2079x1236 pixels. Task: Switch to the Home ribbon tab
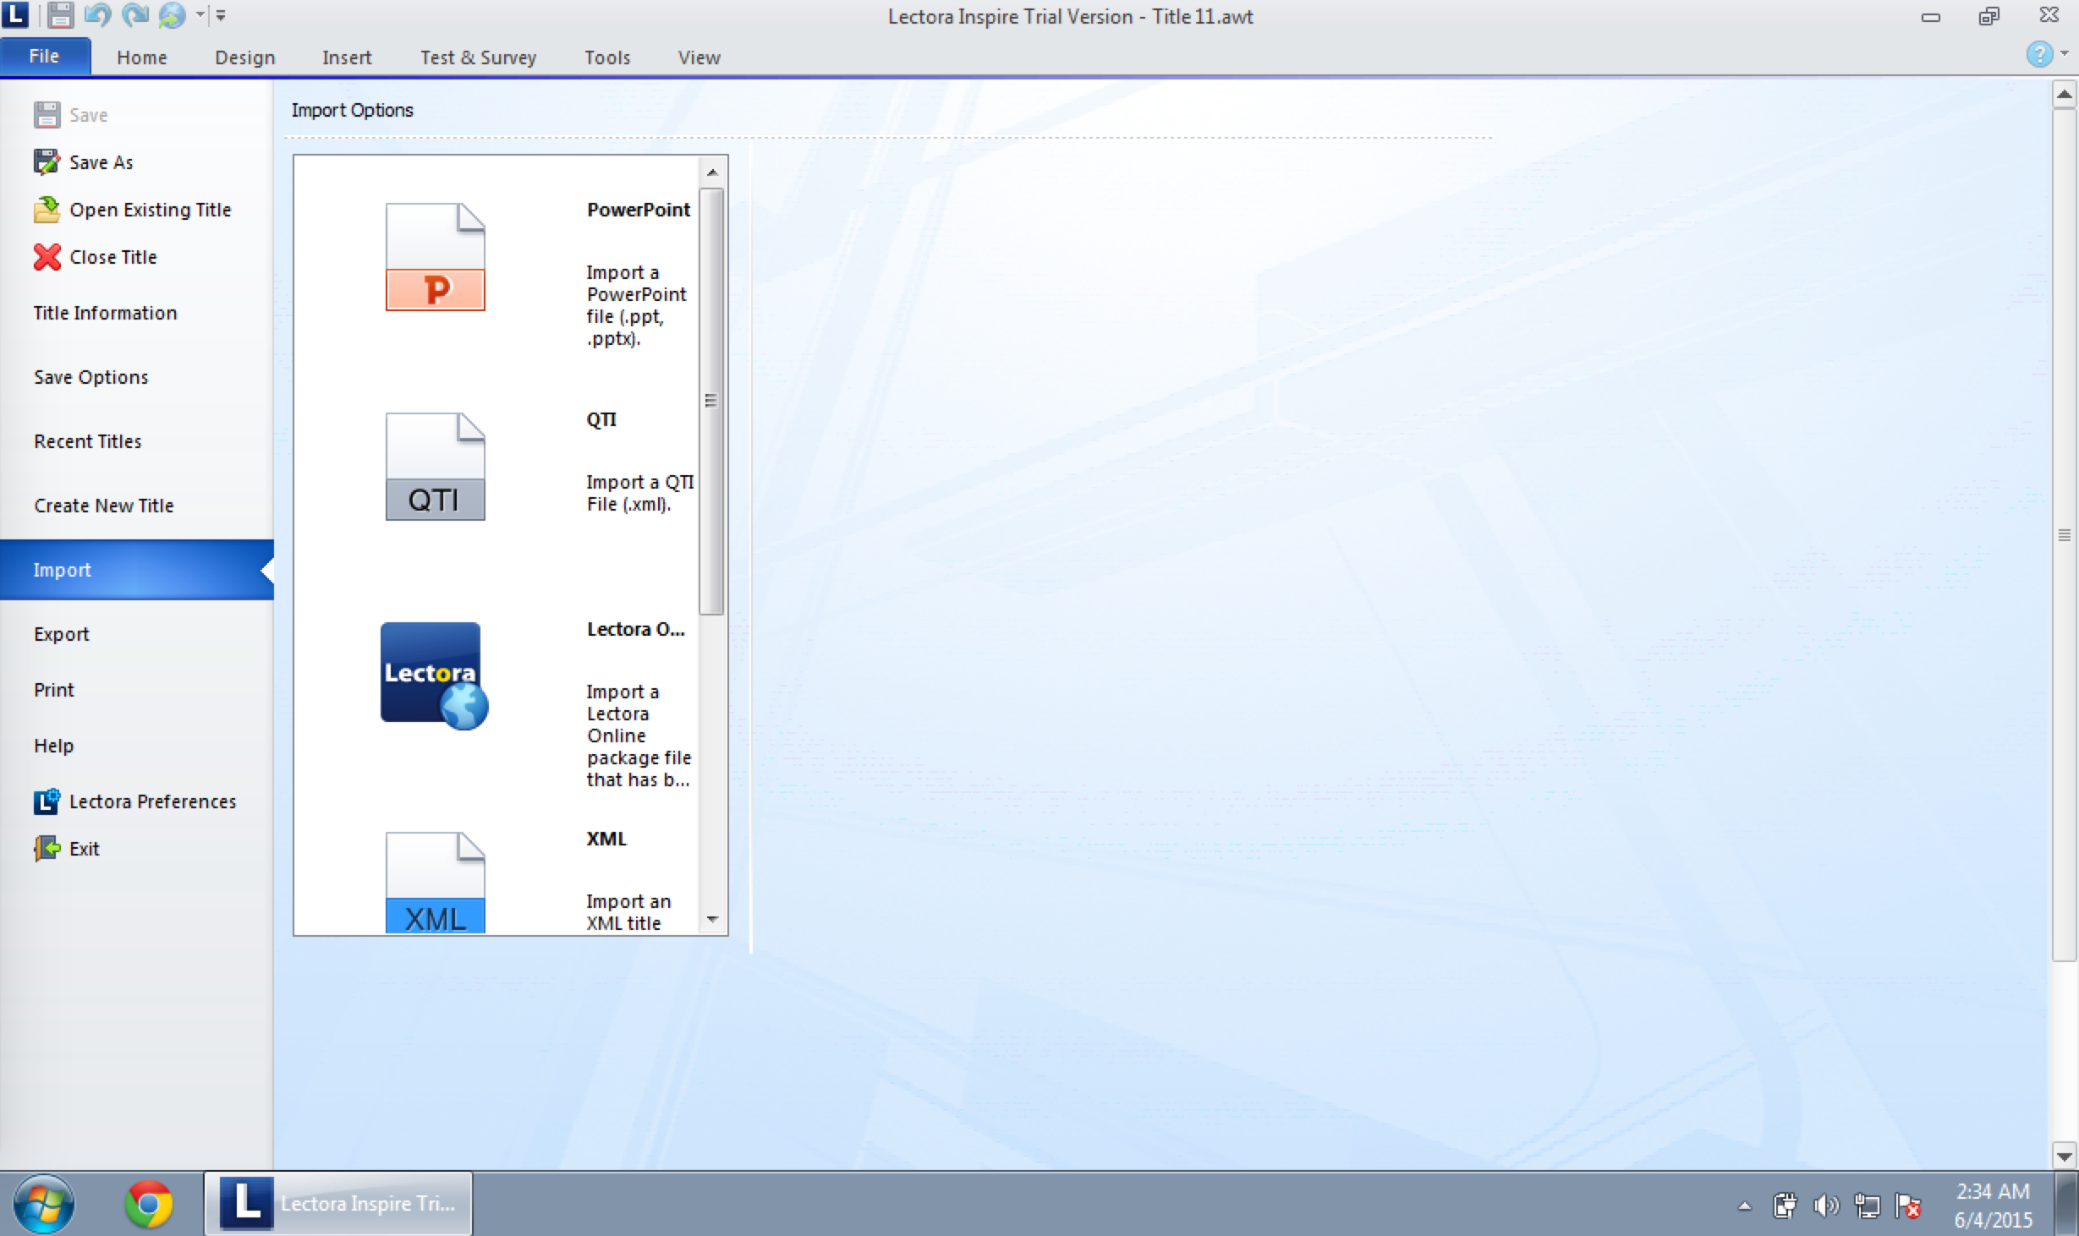pyautogui.click(x=142, y=57)
